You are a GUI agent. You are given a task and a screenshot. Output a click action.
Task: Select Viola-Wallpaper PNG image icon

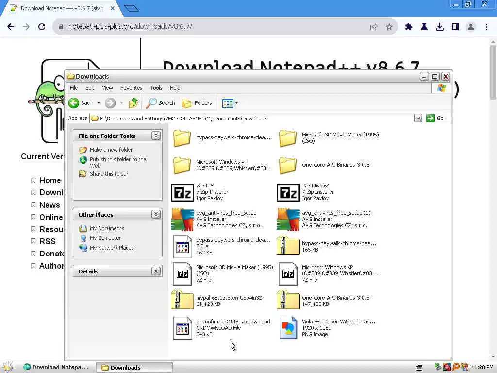288,328
